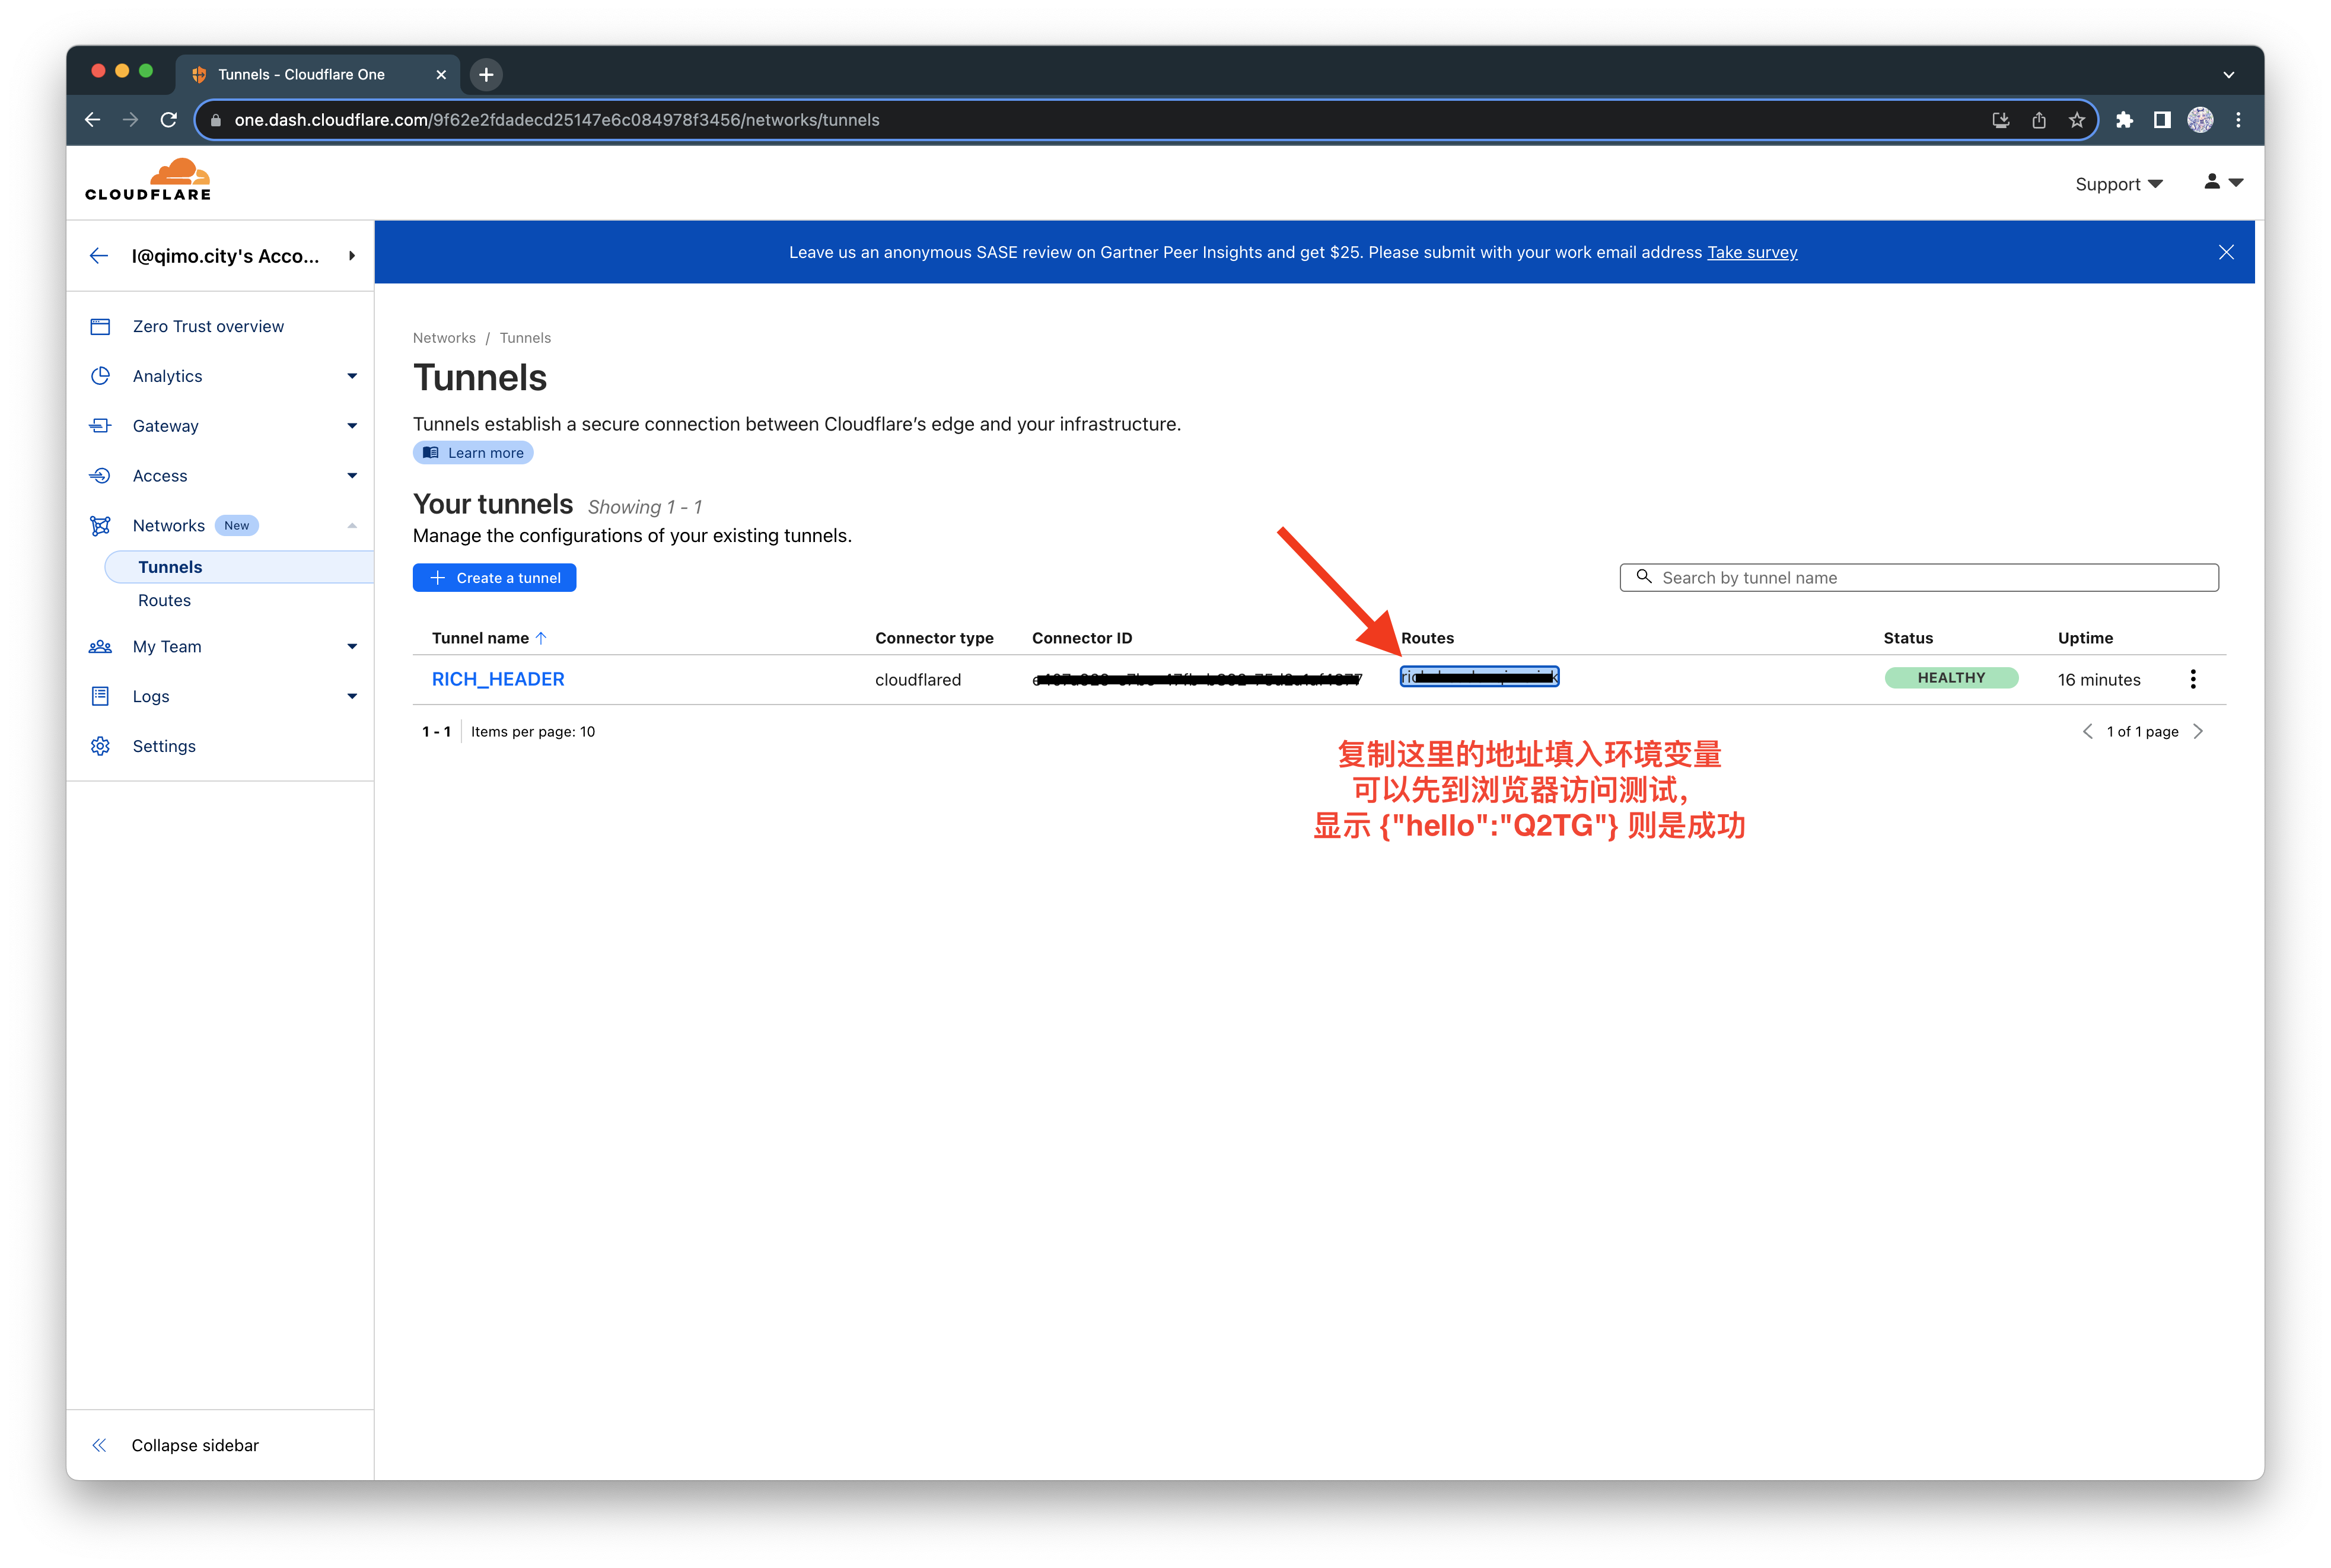Viewport: 2331px width, 1568px height.
Task: Select Routes under Networks
Action: pos(164,600)
